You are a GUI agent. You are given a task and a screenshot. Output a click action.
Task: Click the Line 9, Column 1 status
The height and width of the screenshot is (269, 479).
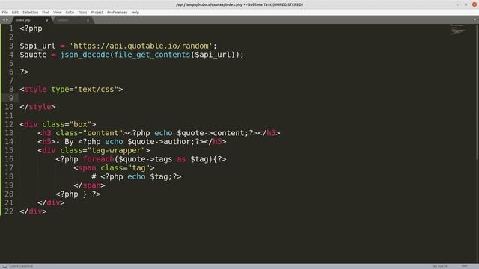pyautogui.click(x=21, y=266)
